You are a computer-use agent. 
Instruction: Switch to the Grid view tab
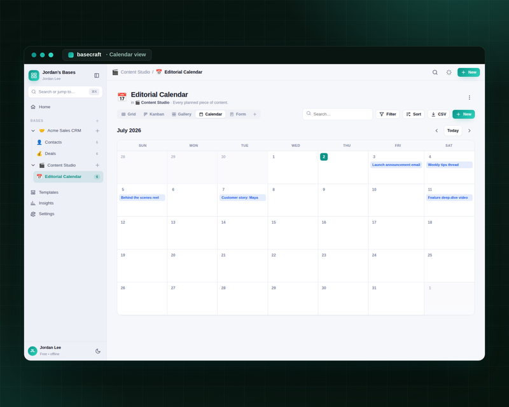[x=129, y=114]
